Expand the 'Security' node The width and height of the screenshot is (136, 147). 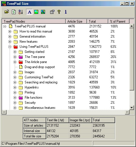coord(15,103)
